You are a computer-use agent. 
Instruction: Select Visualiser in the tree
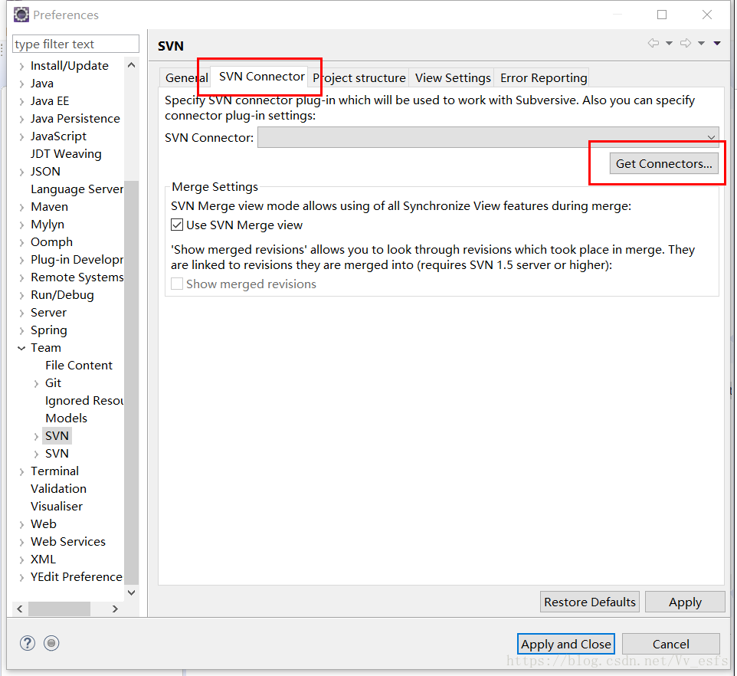(57, 507)
